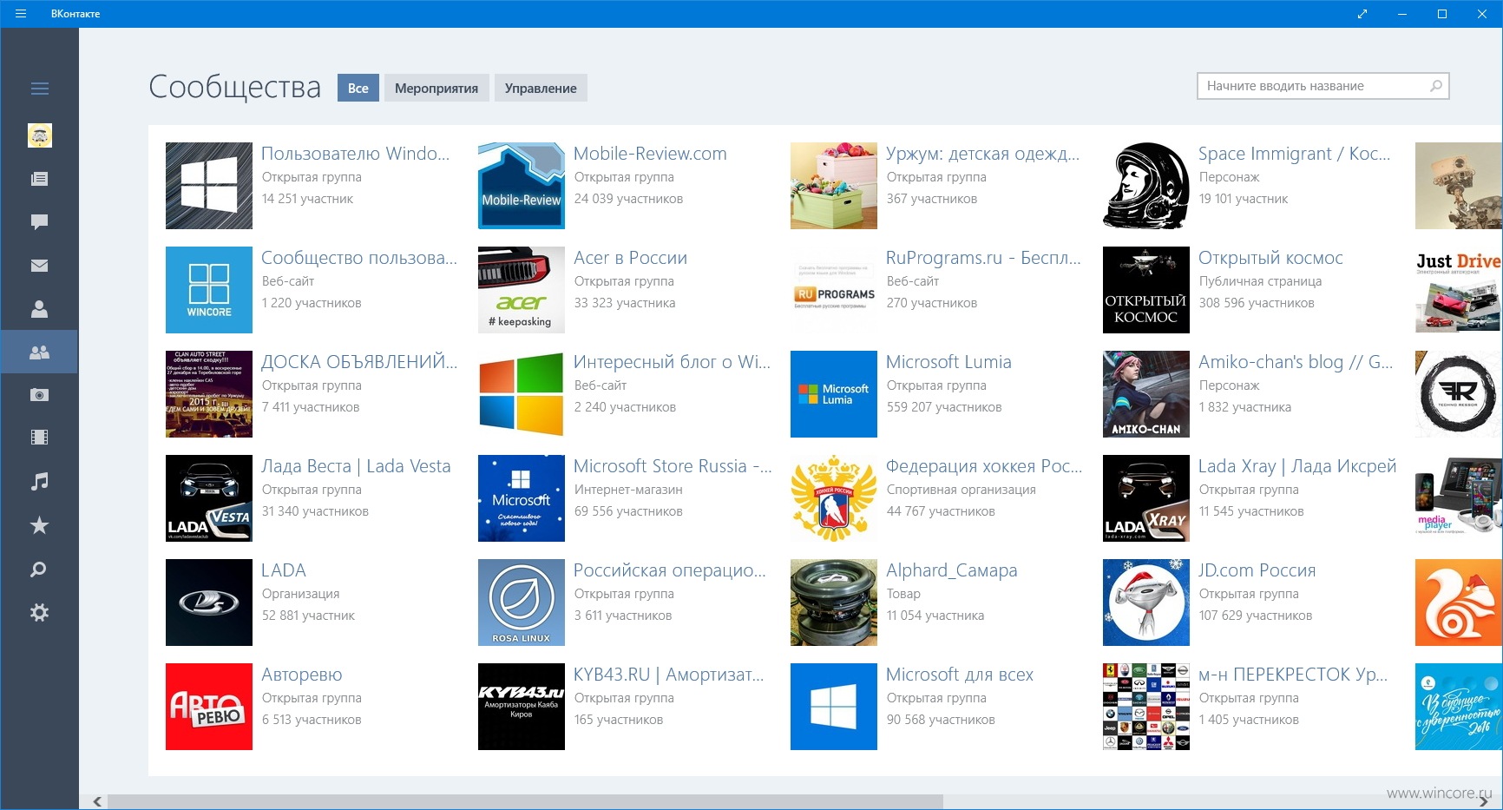Open the music note icon
The height and width of the screenshot is (810, 1503).
point(39,482)
